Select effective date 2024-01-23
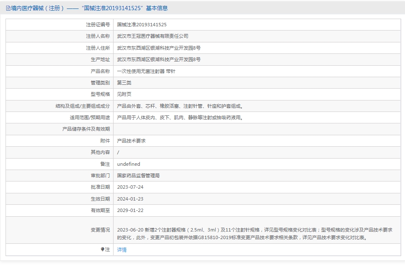 [130, 199]
